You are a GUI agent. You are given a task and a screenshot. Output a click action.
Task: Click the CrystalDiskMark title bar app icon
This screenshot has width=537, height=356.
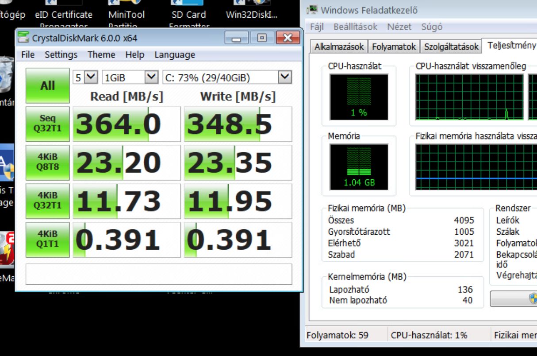pyautogui.click(x=24, y=38)
